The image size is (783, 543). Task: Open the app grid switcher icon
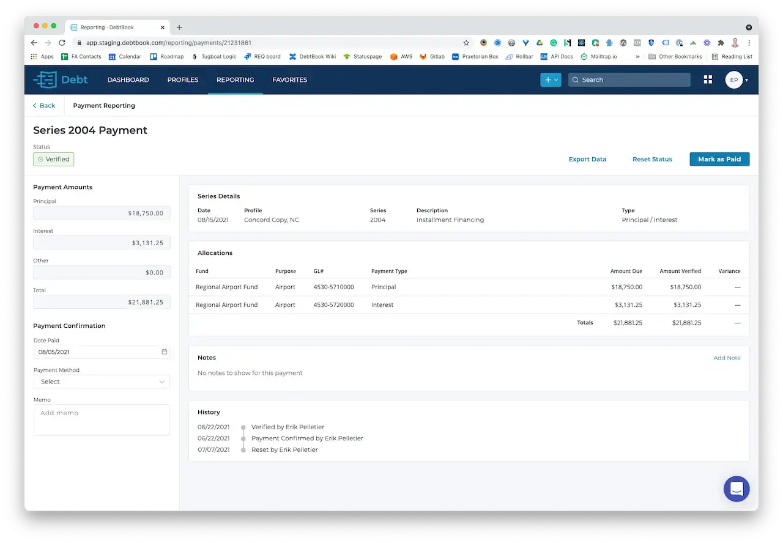pyautogui.click(x=708, y=79)
